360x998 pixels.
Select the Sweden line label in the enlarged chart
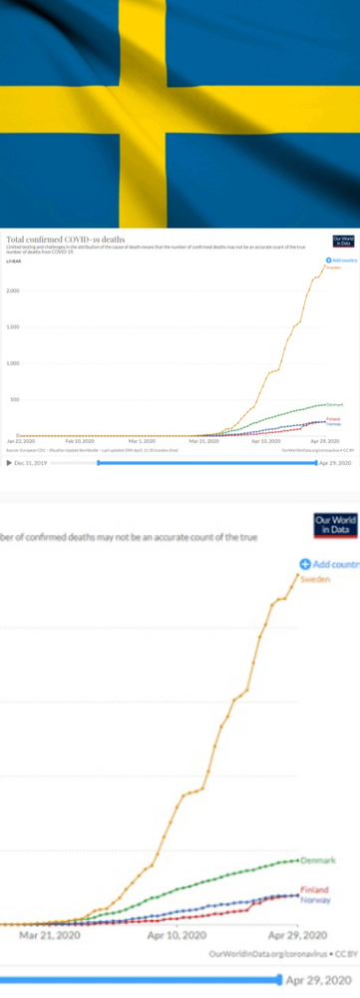(x=315, y=579)
